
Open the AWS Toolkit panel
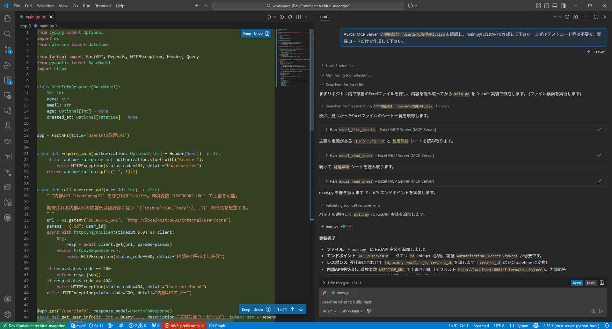[8, 141]
